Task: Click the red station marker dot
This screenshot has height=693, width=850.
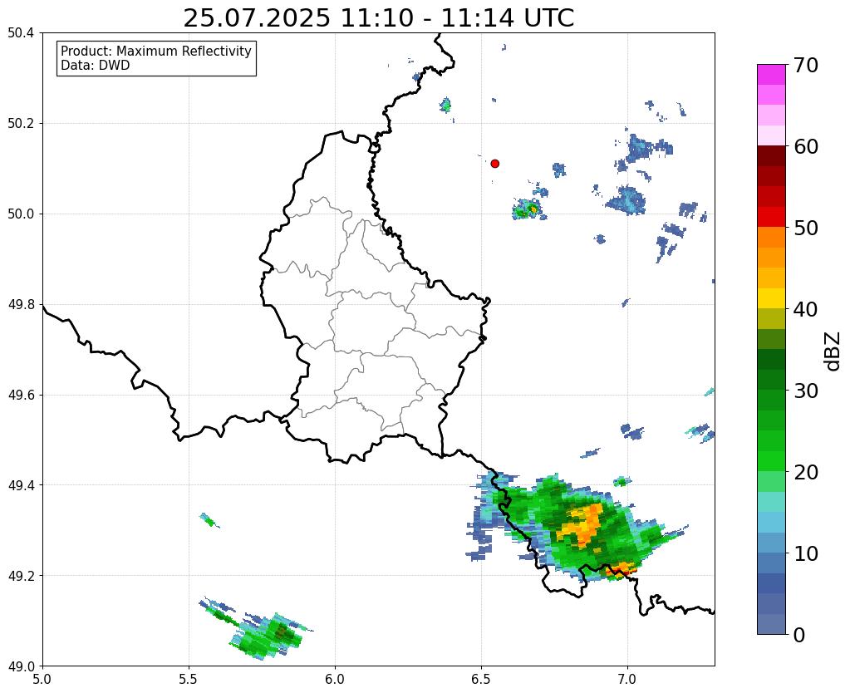Action: click(495, 164)
